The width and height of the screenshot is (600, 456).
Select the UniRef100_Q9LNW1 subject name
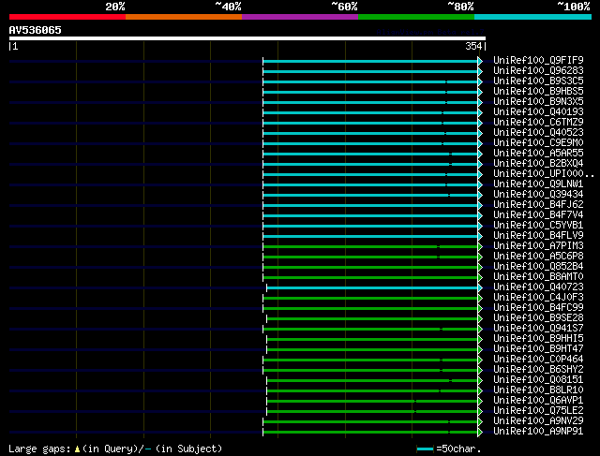pos(538,184)
